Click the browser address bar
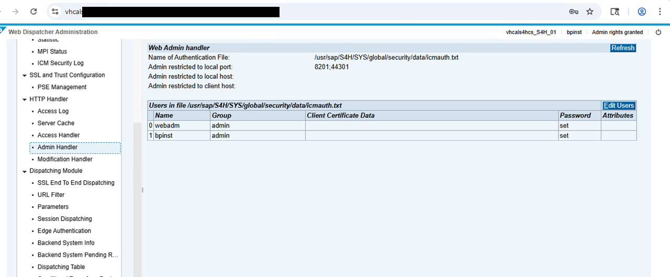This screenshot has height=277, width=670. click(x=314, y=11)
